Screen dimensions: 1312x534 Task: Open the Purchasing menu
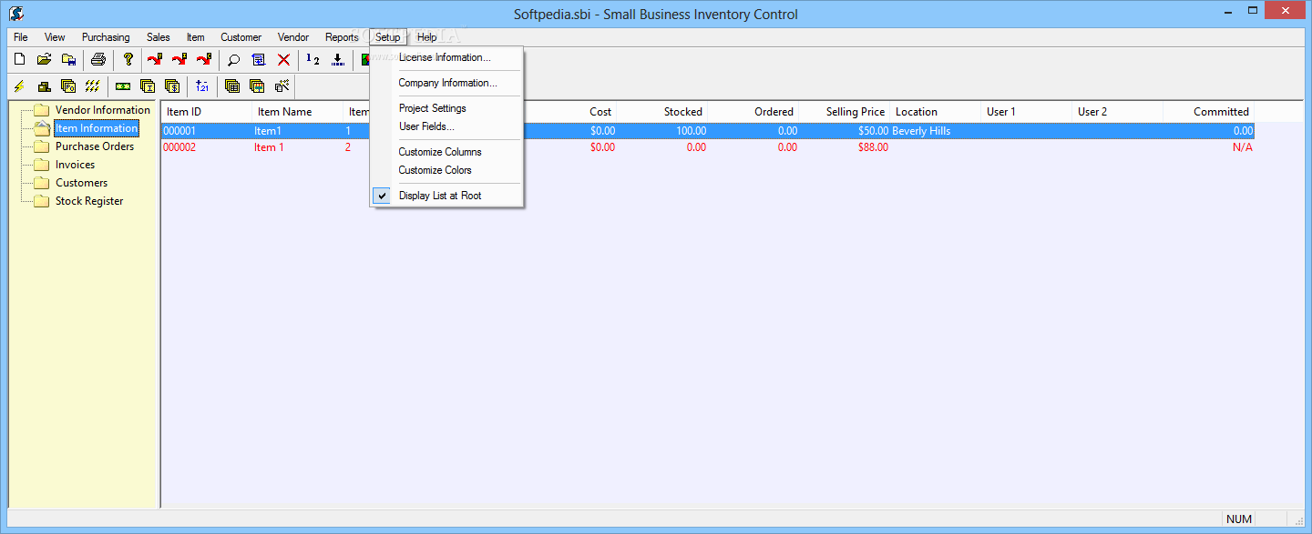point(106,37)
